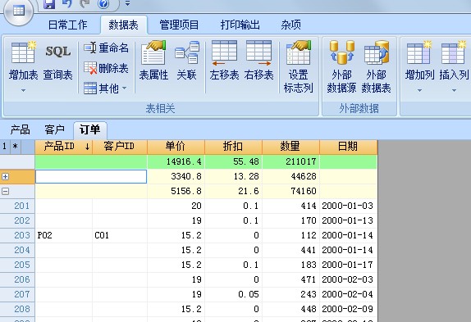Screen dimensions: 471x322
Task: Click the asterisk group level button
Action: (15, 147)
